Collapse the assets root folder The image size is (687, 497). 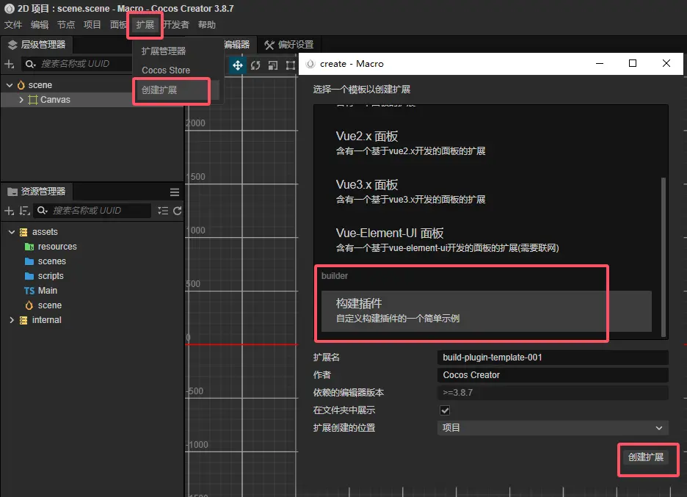coord(12,232)
